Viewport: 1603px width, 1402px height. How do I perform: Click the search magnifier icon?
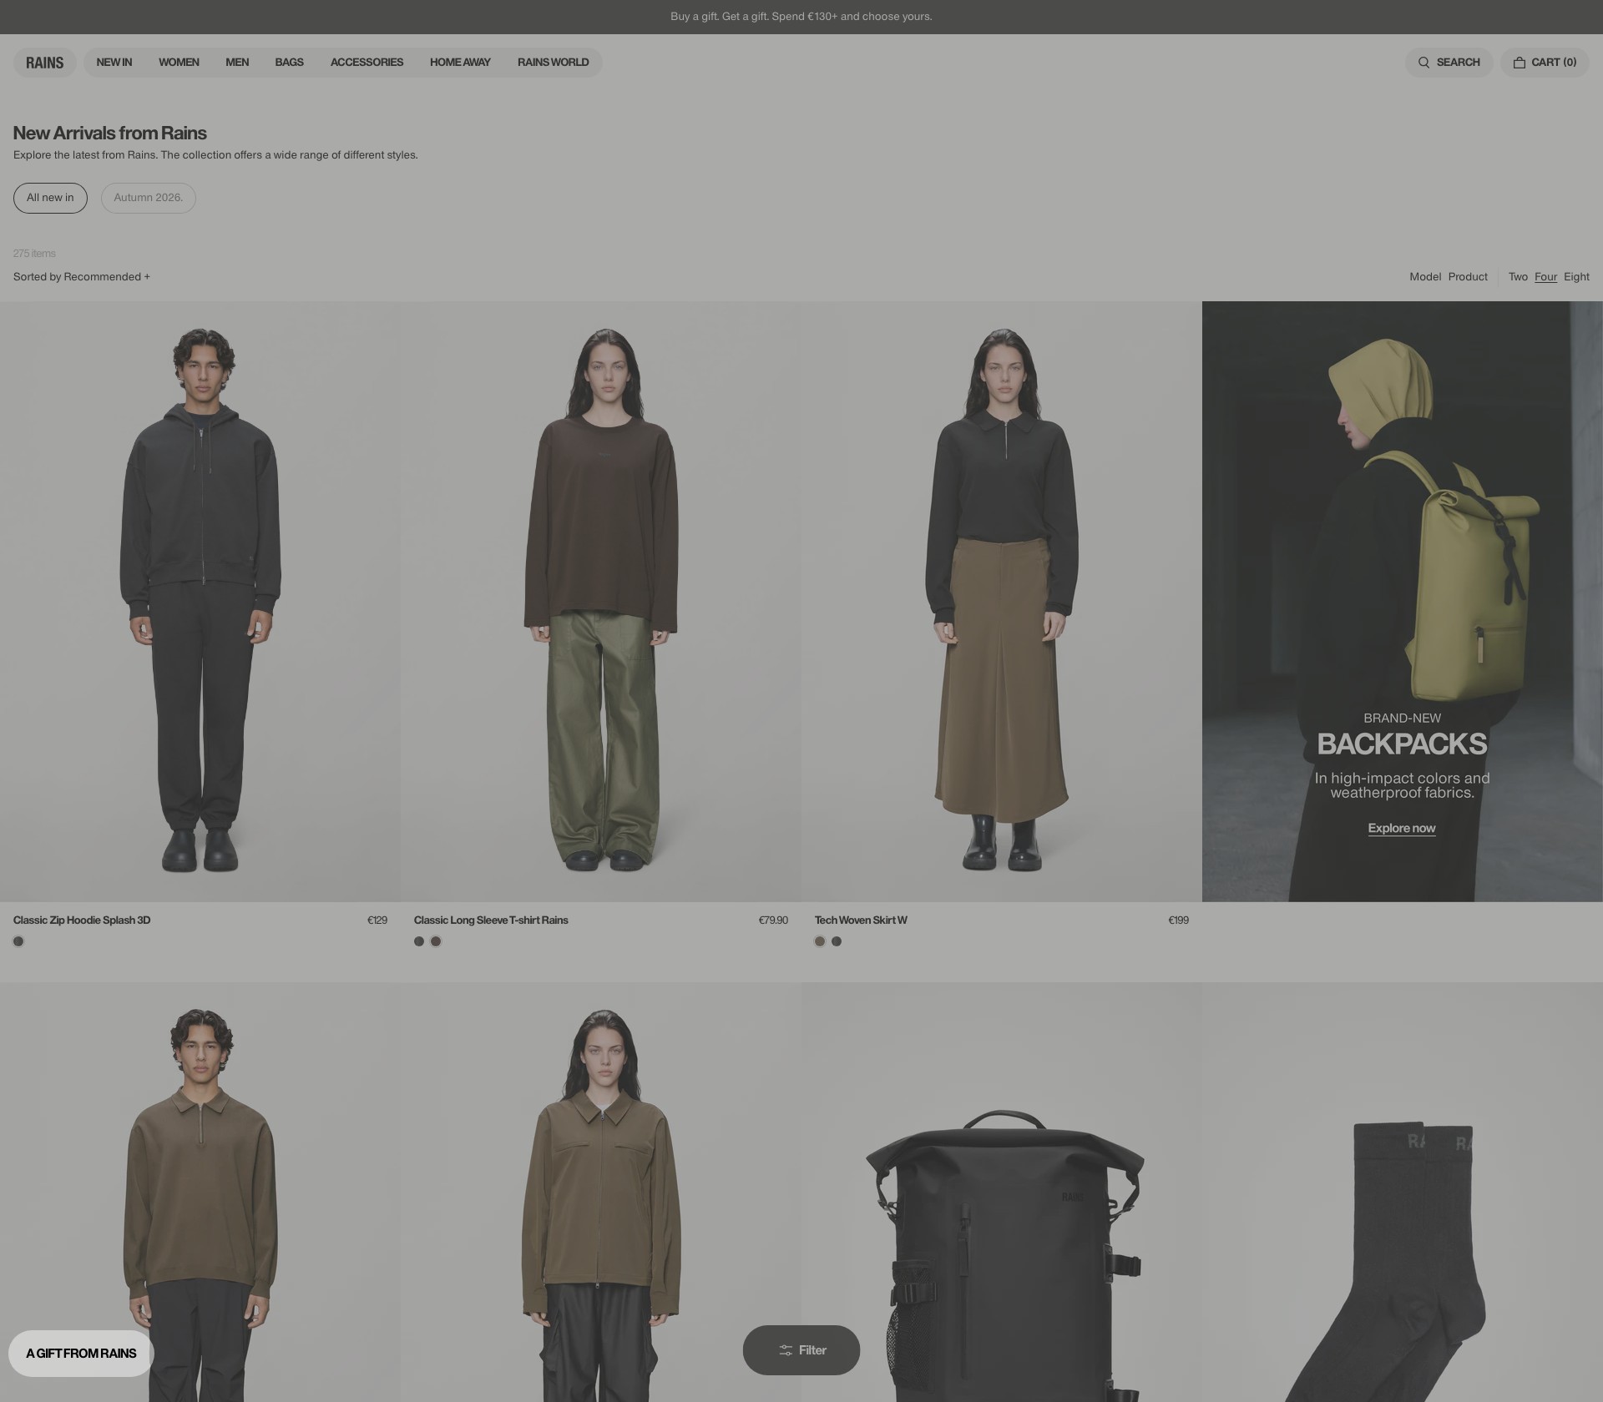point(1423,63)
